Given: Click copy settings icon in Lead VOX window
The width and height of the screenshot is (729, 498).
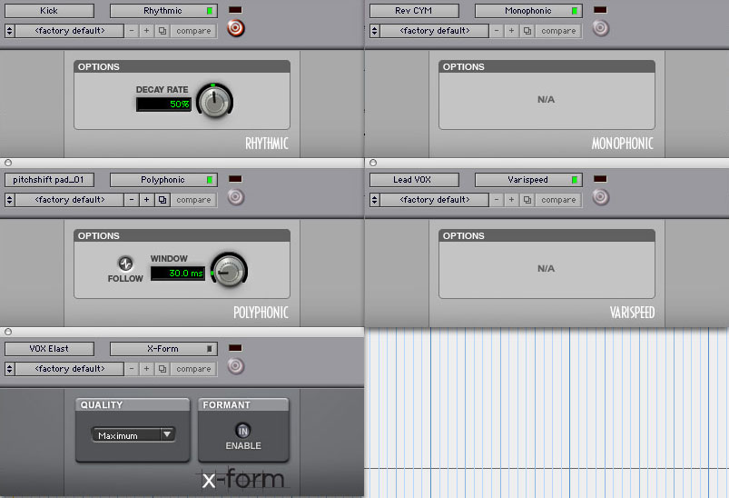Looking at the screenshot, I should [x=527, y=200].
